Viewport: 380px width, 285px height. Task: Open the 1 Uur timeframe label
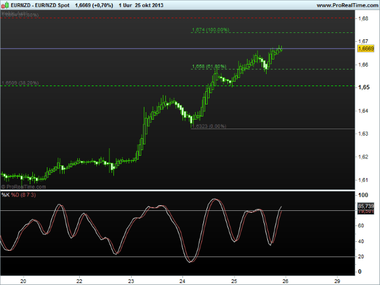[x=125, y=5]
